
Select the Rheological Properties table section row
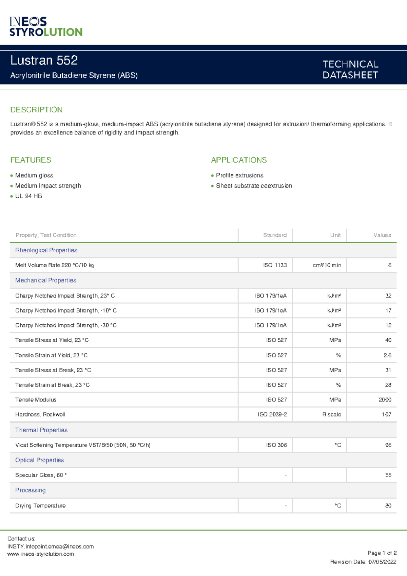[x=203, y=250]
